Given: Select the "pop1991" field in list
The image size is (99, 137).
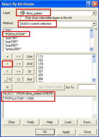Looking at the screenshot, I should pos(11,42).
